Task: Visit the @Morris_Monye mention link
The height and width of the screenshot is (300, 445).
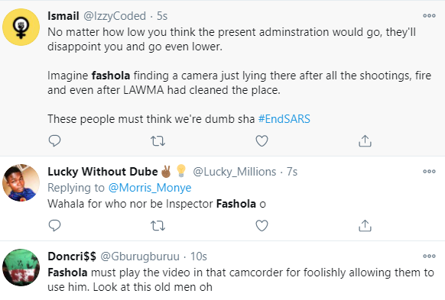Action: click(x=150, y=188)
